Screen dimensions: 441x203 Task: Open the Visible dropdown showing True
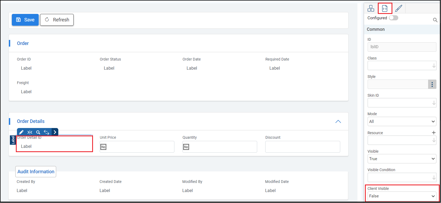coord(402,159)
